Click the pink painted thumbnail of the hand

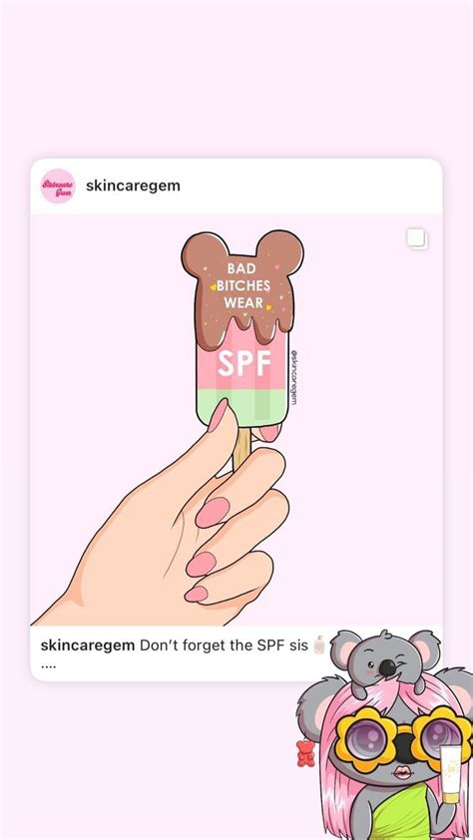coord(218,415)
